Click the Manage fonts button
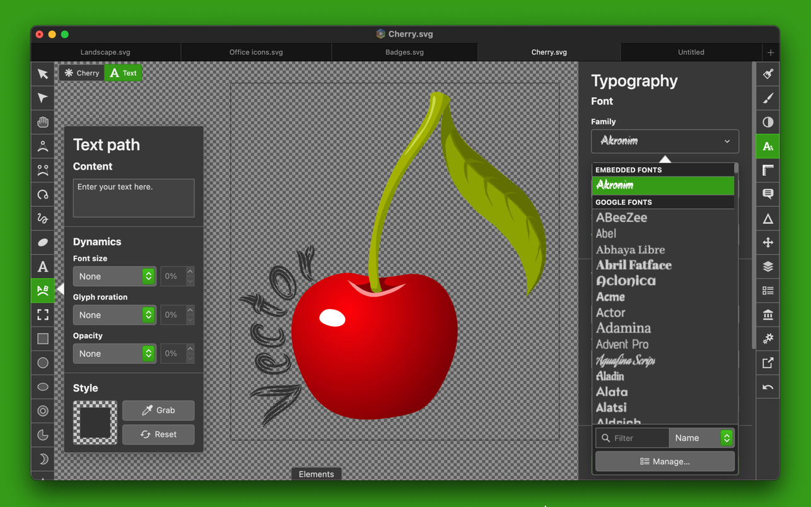The image size is (811, 507). [x=665, y=462]
